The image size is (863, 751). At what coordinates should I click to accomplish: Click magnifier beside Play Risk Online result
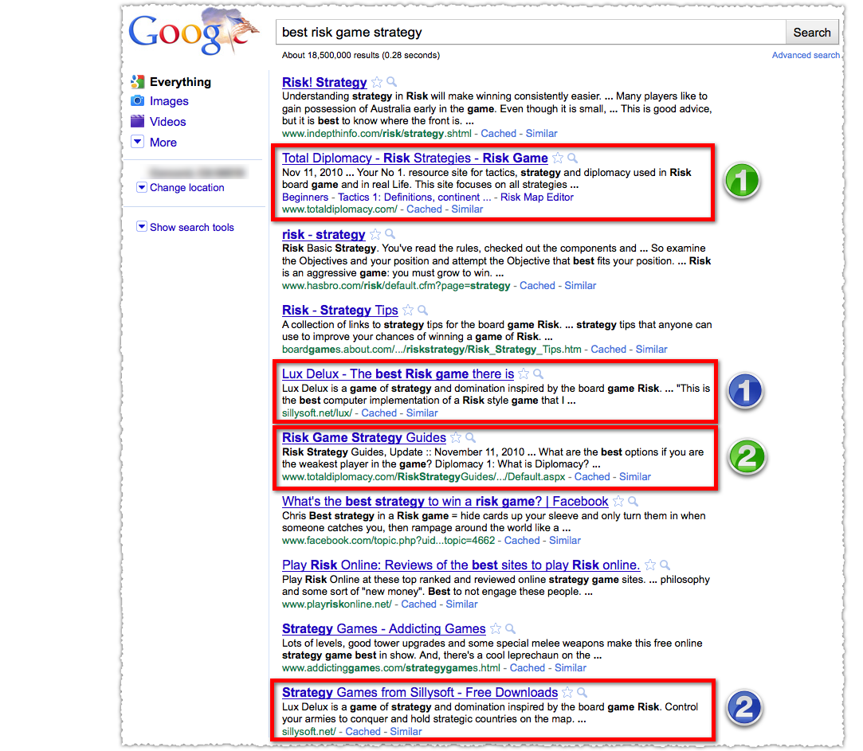click(x=665, y=565)
